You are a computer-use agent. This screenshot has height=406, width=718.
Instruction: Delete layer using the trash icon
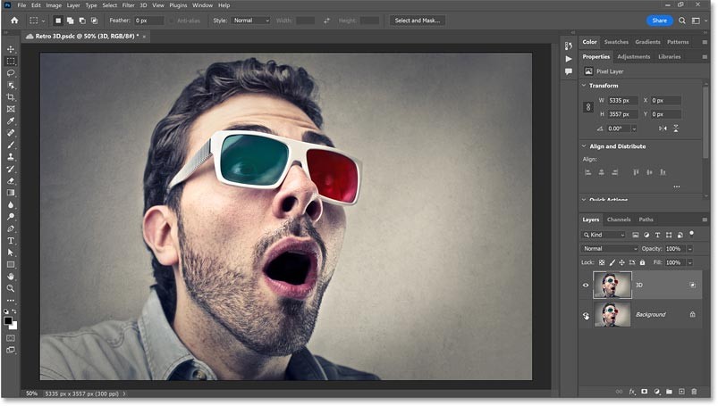[694, 391]
